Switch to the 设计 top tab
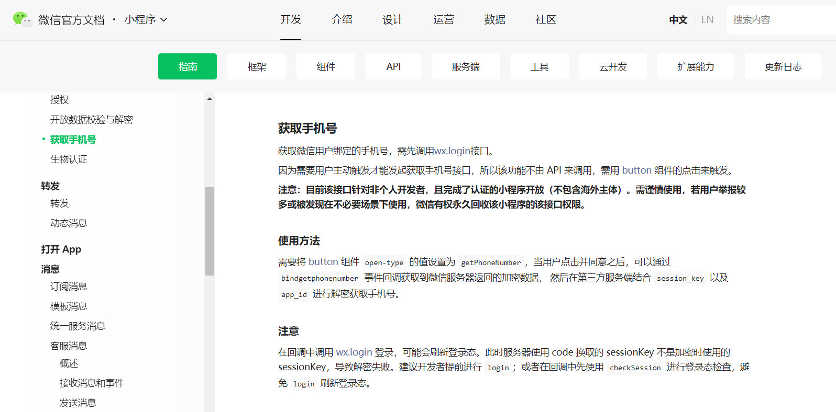Viewport: 836px width, 412px height. [393, 20]
